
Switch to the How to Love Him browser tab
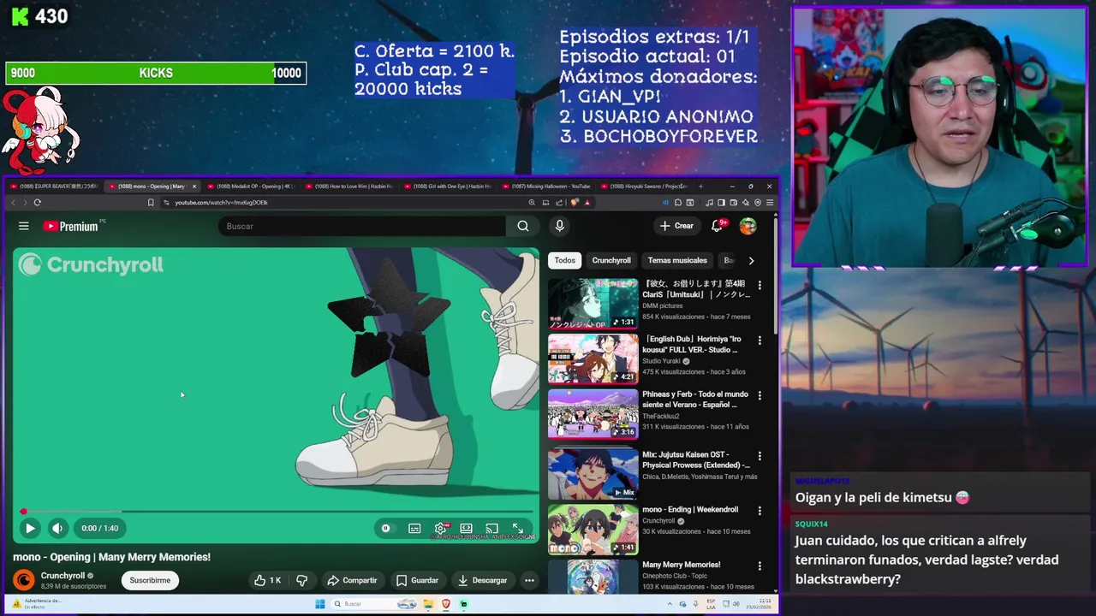(349, 186)
